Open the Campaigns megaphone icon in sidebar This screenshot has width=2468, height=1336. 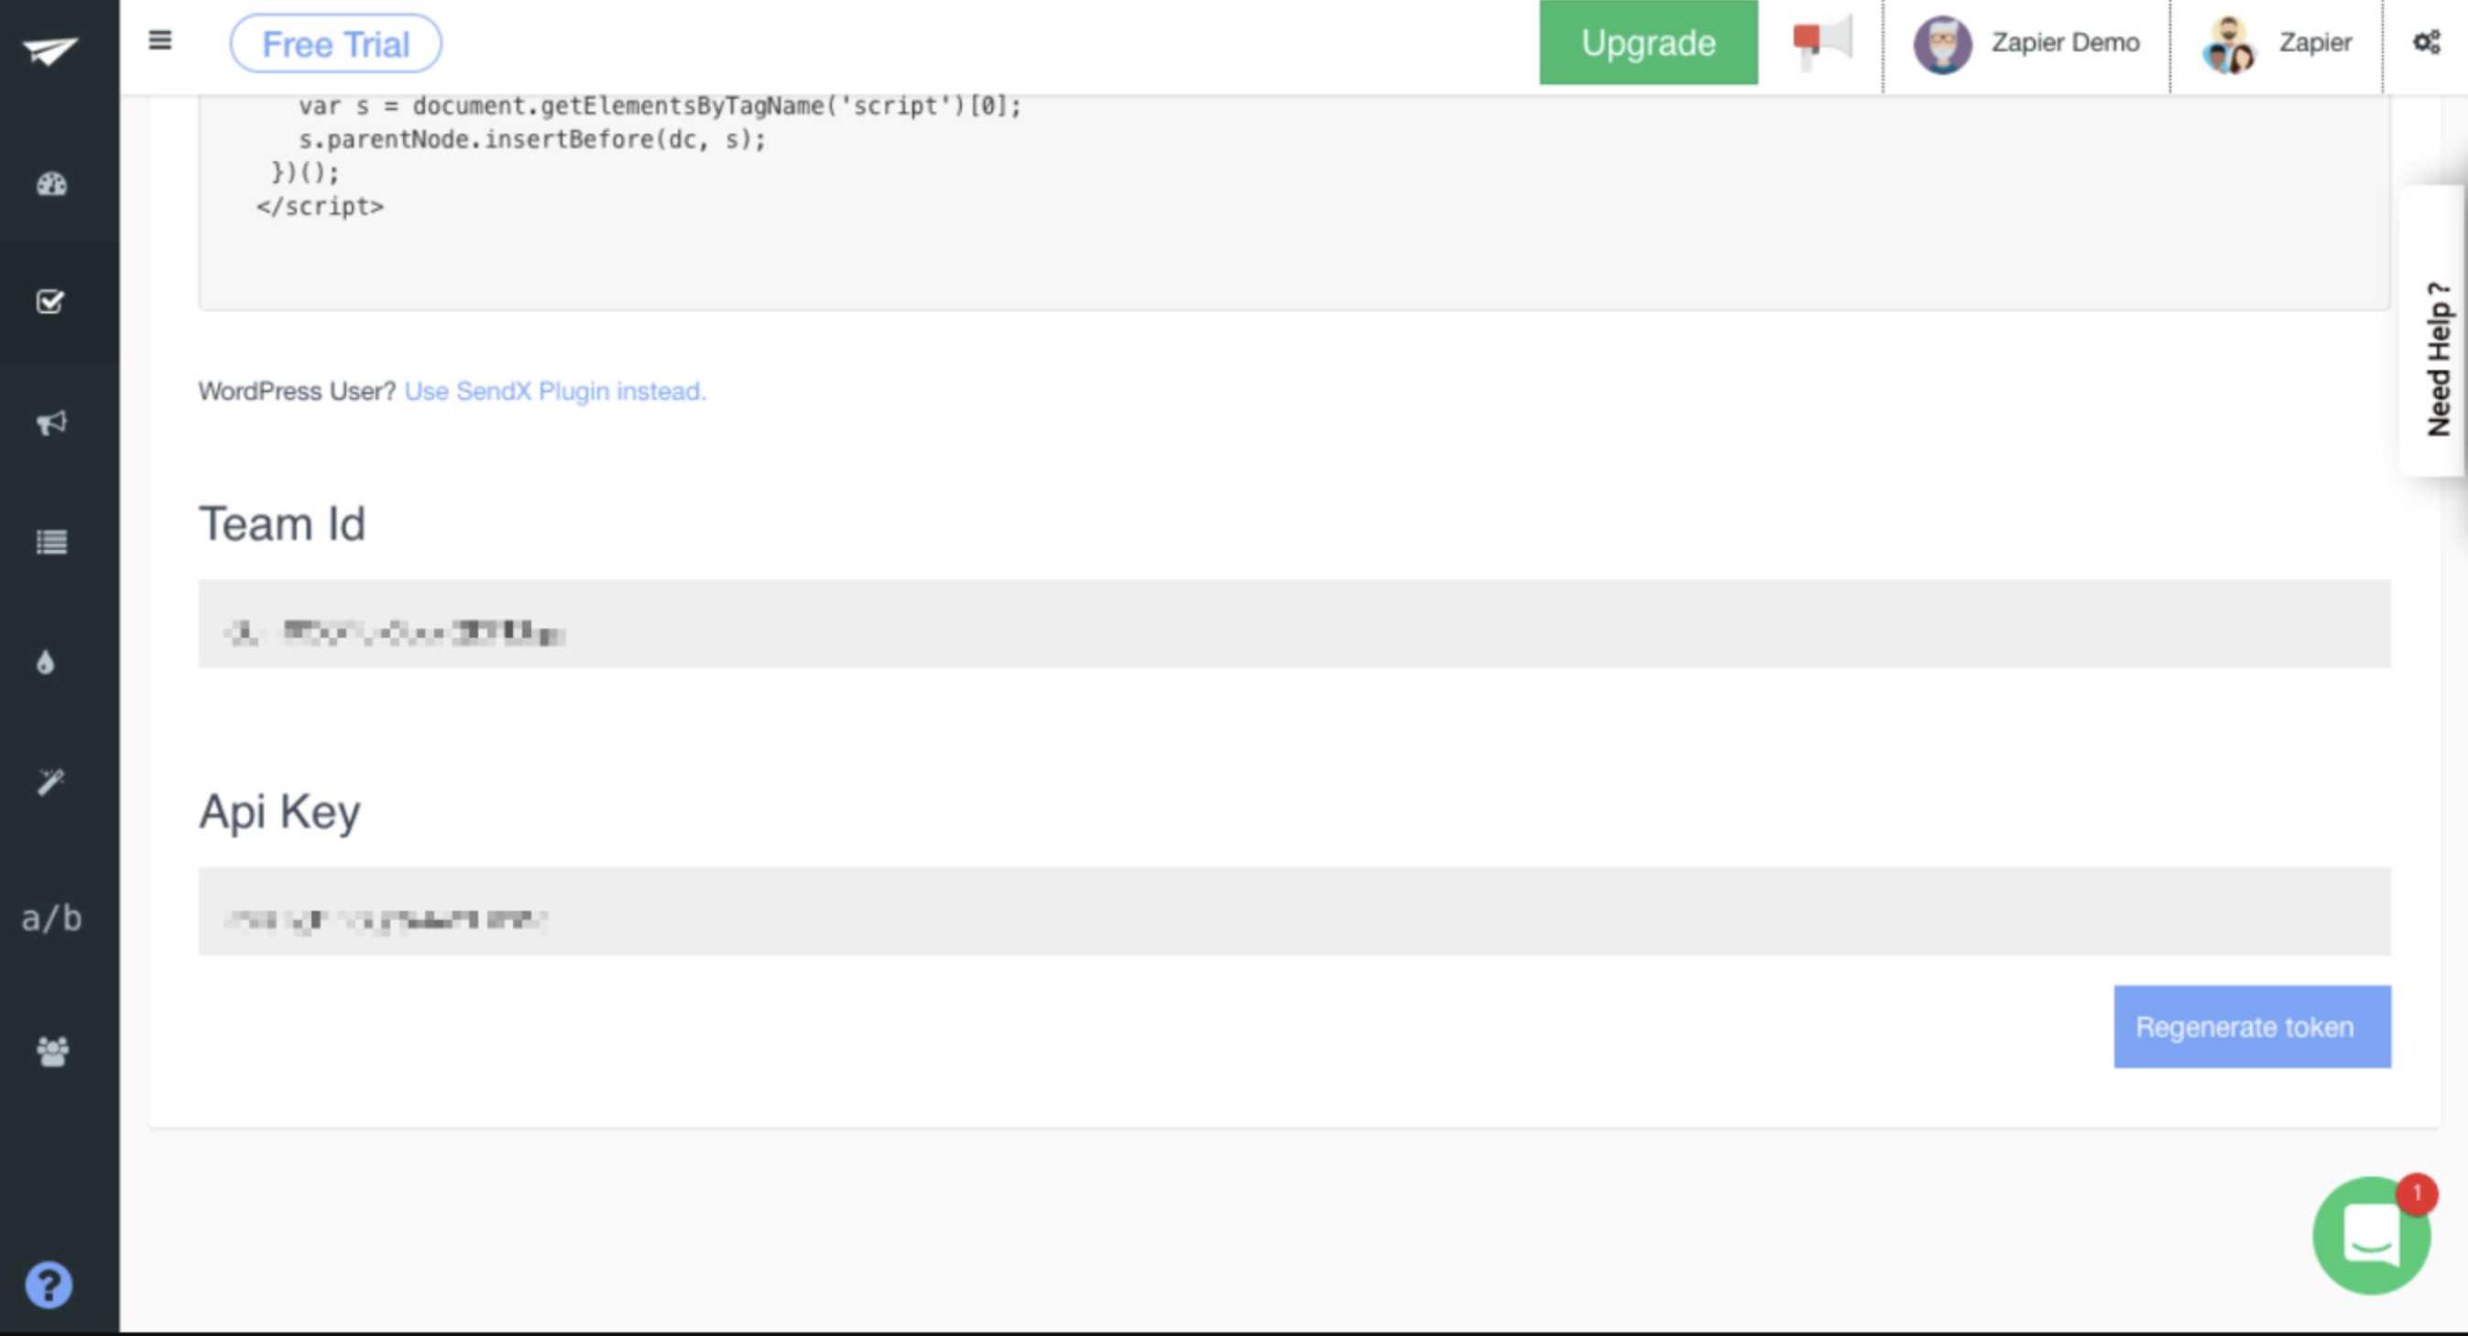click(x=49, y=422)
